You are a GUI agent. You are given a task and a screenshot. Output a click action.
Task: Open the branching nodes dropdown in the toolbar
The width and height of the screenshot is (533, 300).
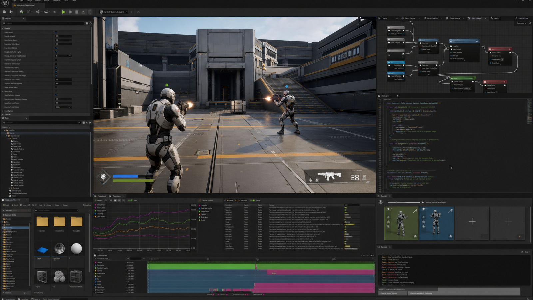click(38, 12)
